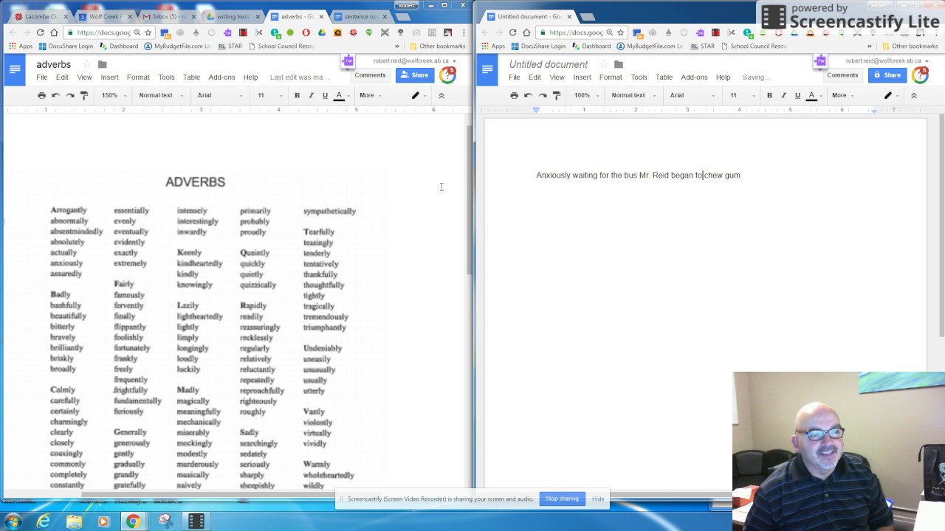Viewport: 945px width, 531px height.
Task: Star the Untitled document
Action: point(604,64)
